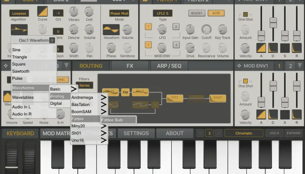
Task: Adjust the Input Gain knob
Action: (190, 30)
